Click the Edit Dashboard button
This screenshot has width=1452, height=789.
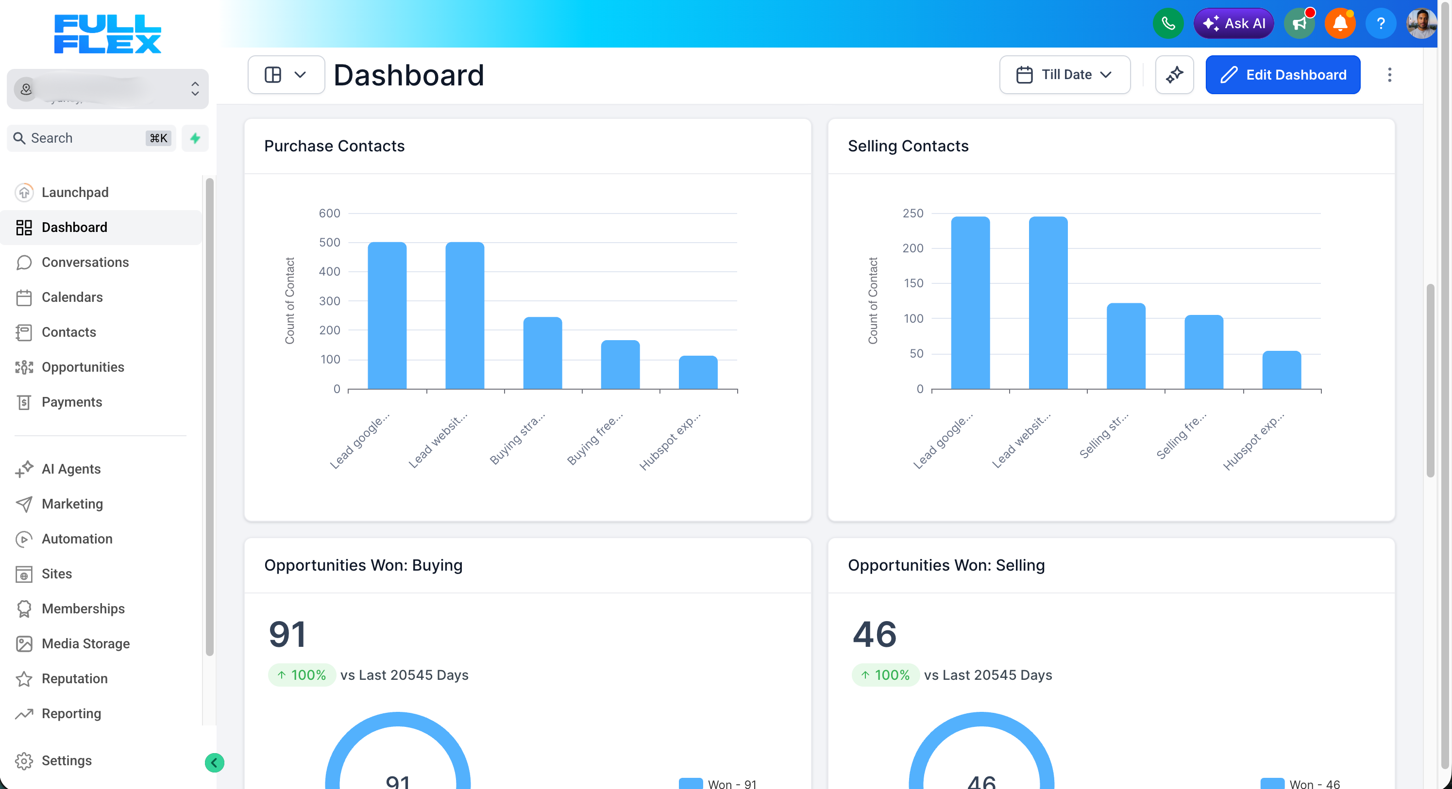pos(1283,75)
